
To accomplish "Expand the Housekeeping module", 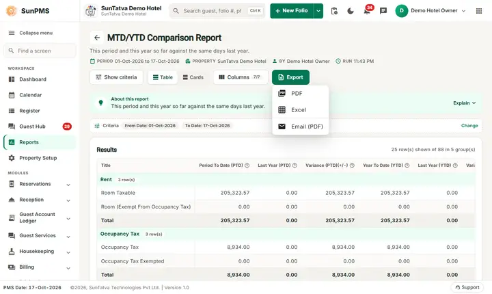I will [40, 252].
